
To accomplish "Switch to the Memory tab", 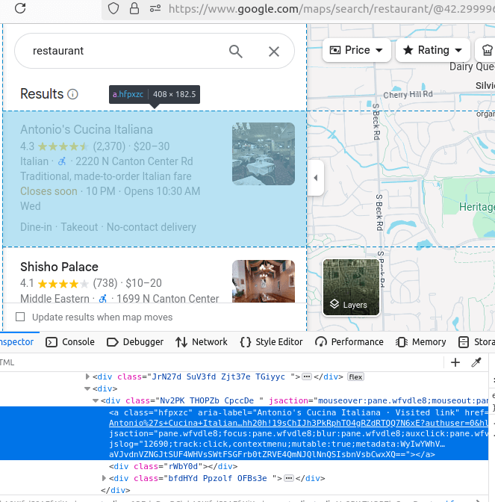I will coord(421,342).
